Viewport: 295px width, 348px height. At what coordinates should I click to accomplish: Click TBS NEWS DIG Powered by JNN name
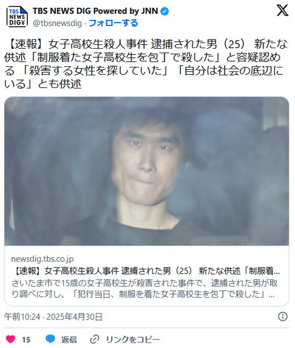[x=95, y=11]
